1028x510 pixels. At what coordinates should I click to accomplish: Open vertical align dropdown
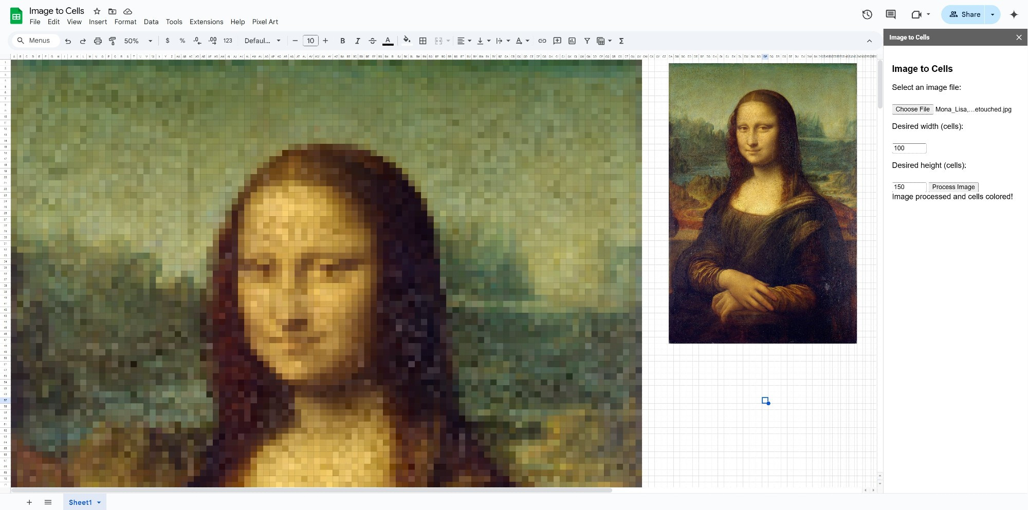click(x=484, y=41)
